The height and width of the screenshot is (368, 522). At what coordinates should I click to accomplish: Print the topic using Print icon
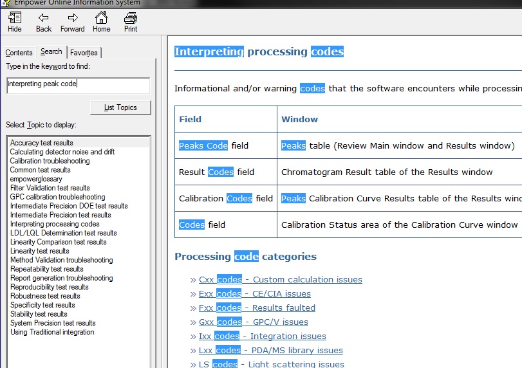[131, 21]
